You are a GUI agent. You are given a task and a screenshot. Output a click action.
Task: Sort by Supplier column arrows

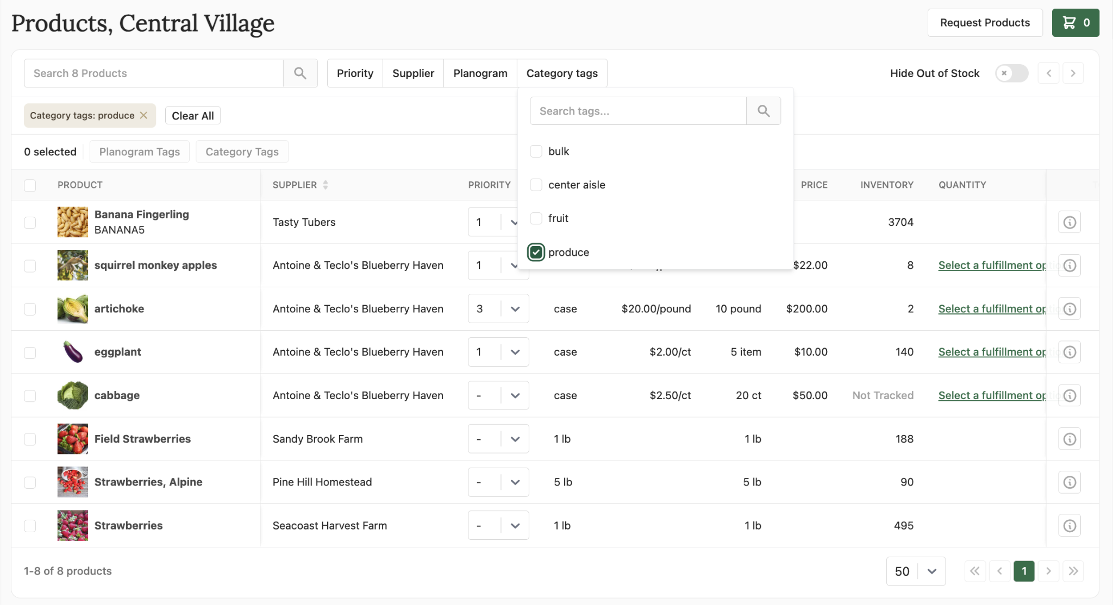tap(326, 185)
